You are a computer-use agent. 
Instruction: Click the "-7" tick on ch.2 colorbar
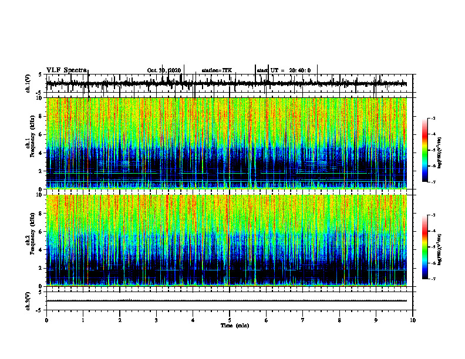point(433,279)
